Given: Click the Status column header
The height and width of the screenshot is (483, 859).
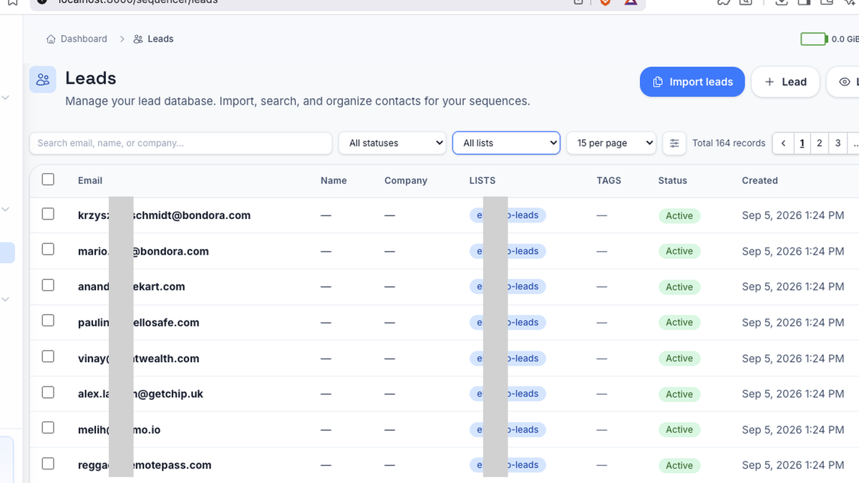Looking at the screenshot, I should 673,180.
